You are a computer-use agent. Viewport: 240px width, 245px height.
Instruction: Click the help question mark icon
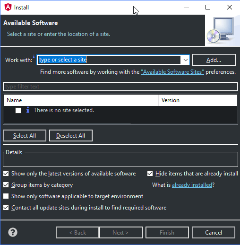[13, 232]
